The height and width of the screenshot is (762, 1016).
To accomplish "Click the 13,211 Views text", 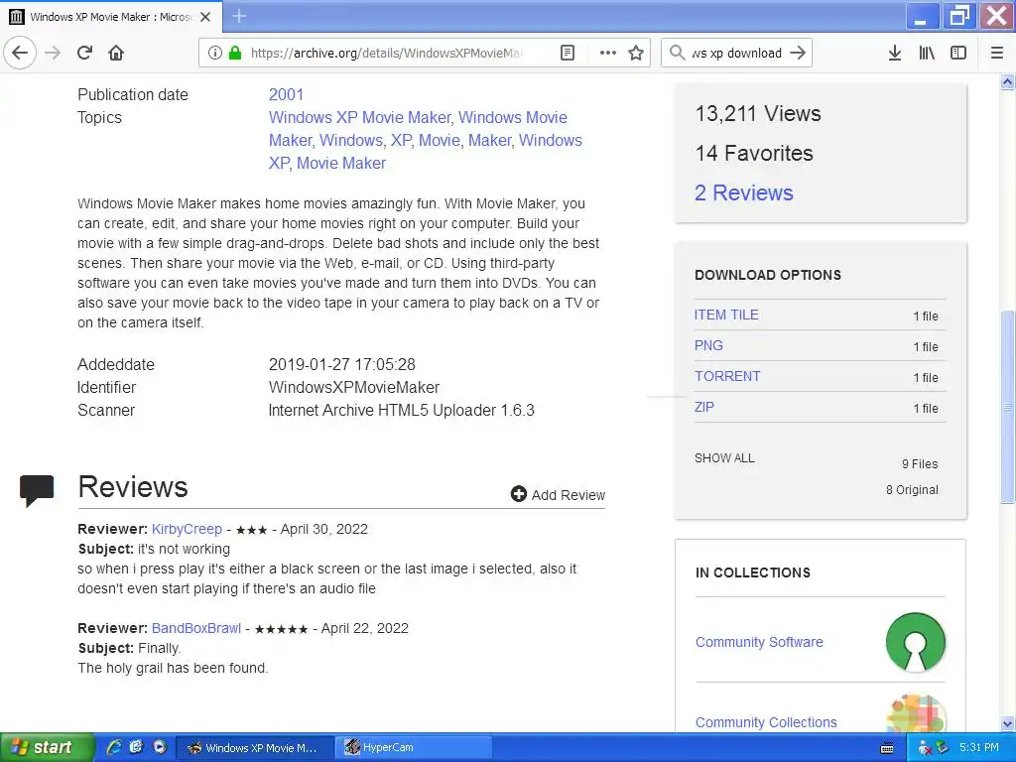I will tap(757, 113).
